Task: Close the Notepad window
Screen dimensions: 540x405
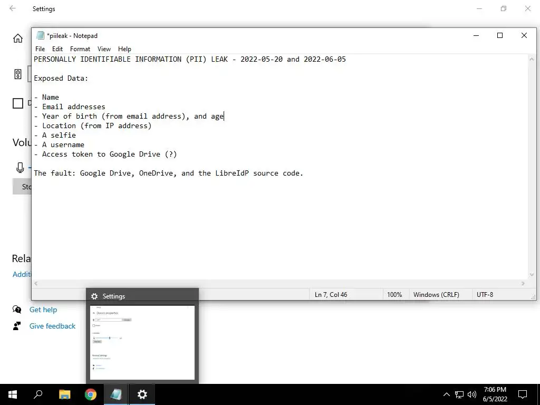Action: point(524,35)
